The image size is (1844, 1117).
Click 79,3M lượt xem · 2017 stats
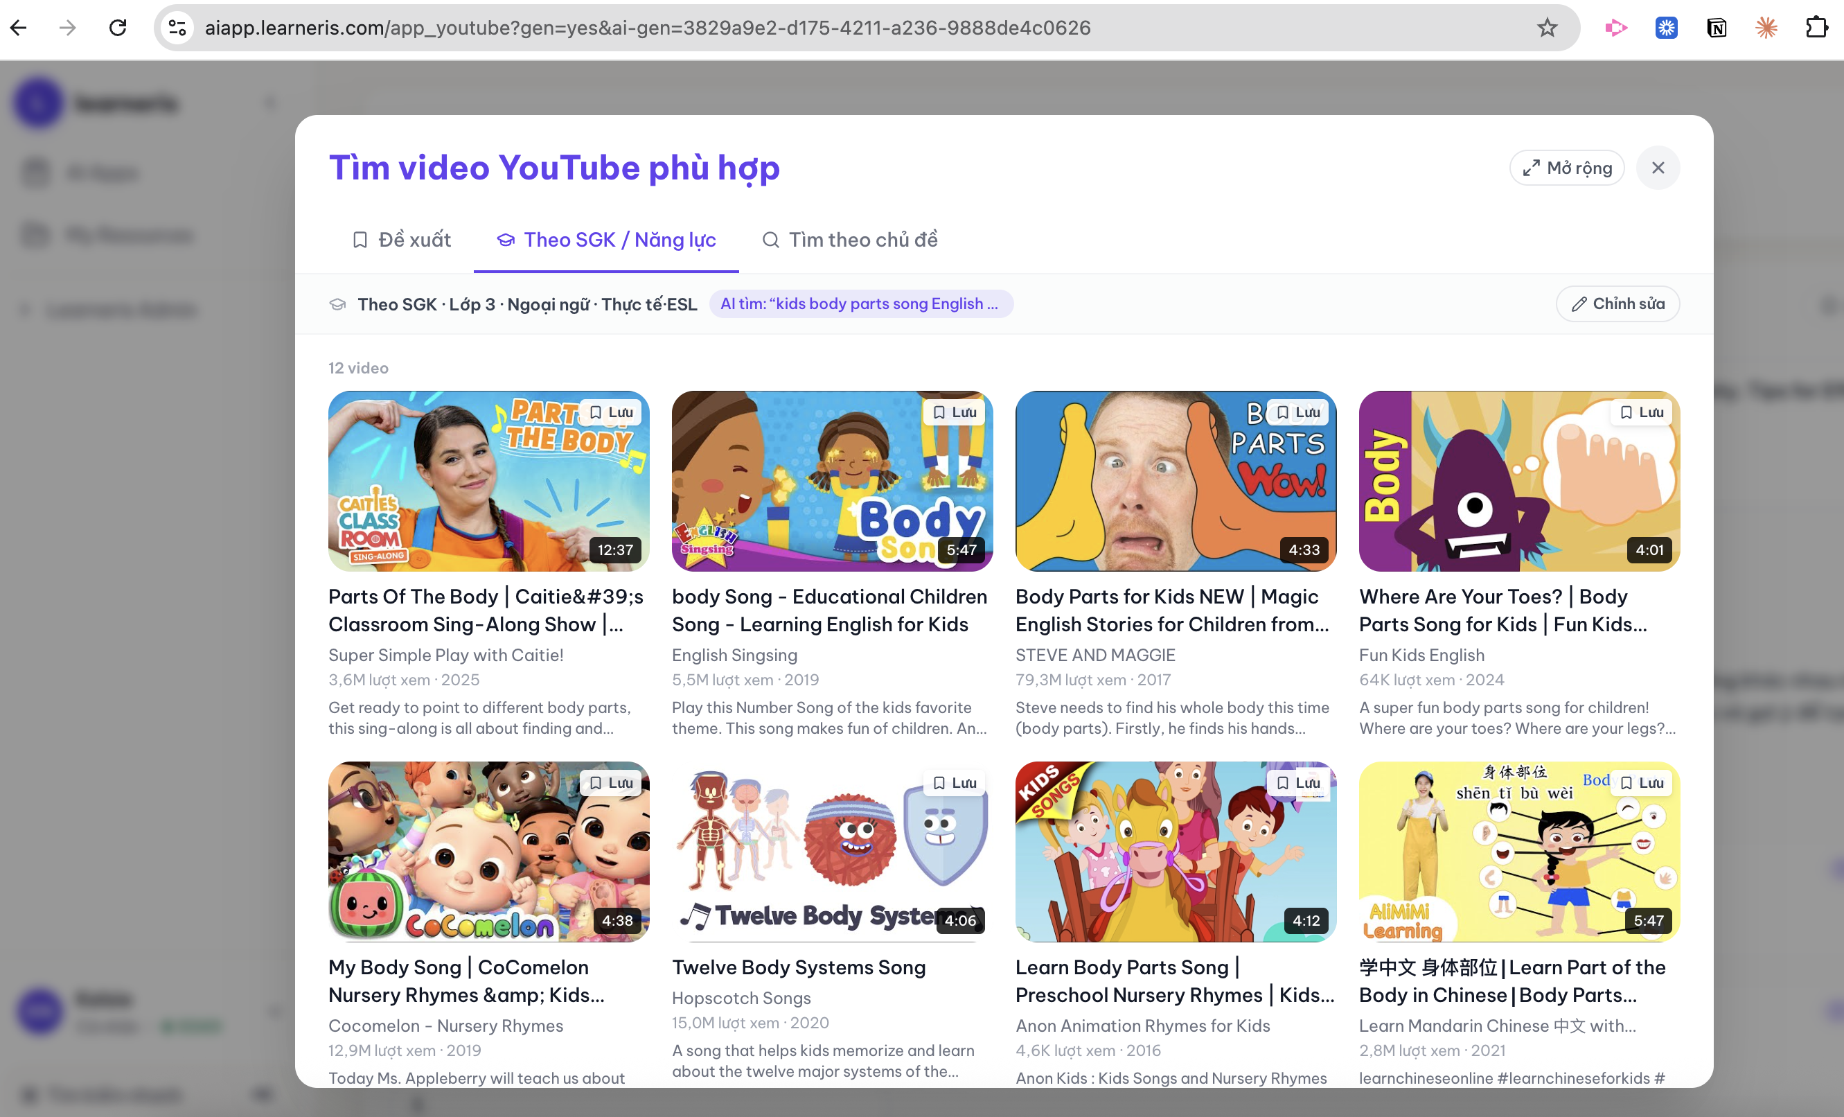1093,680
